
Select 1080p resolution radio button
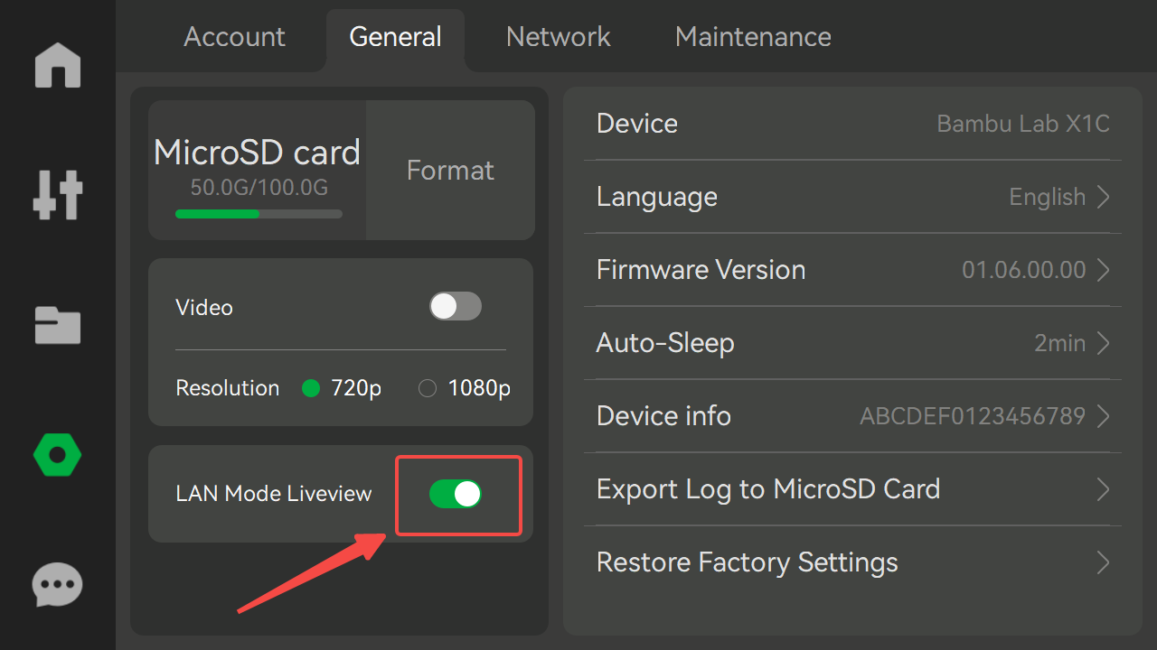point(428,388)
